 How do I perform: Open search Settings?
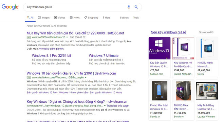pyautogui.click(x=124, y=18)
